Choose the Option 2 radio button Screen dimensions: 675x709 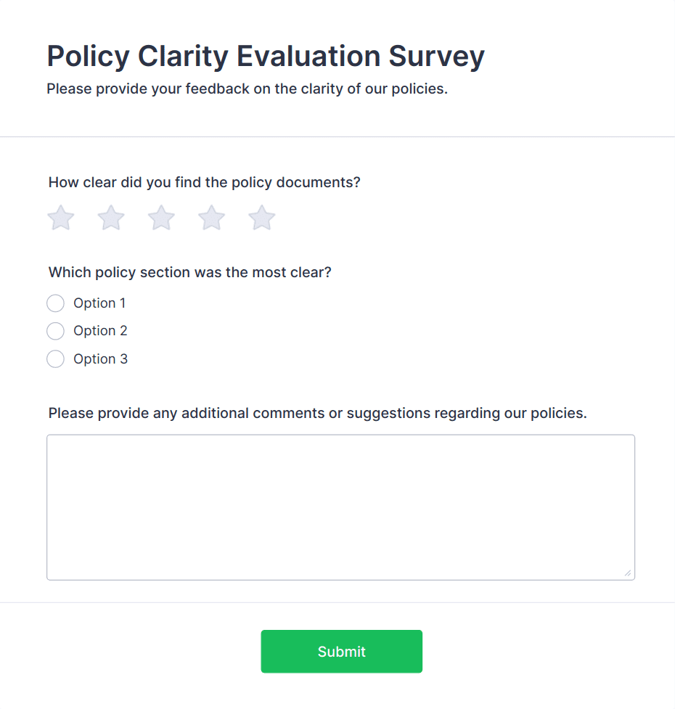pos(55,331)
